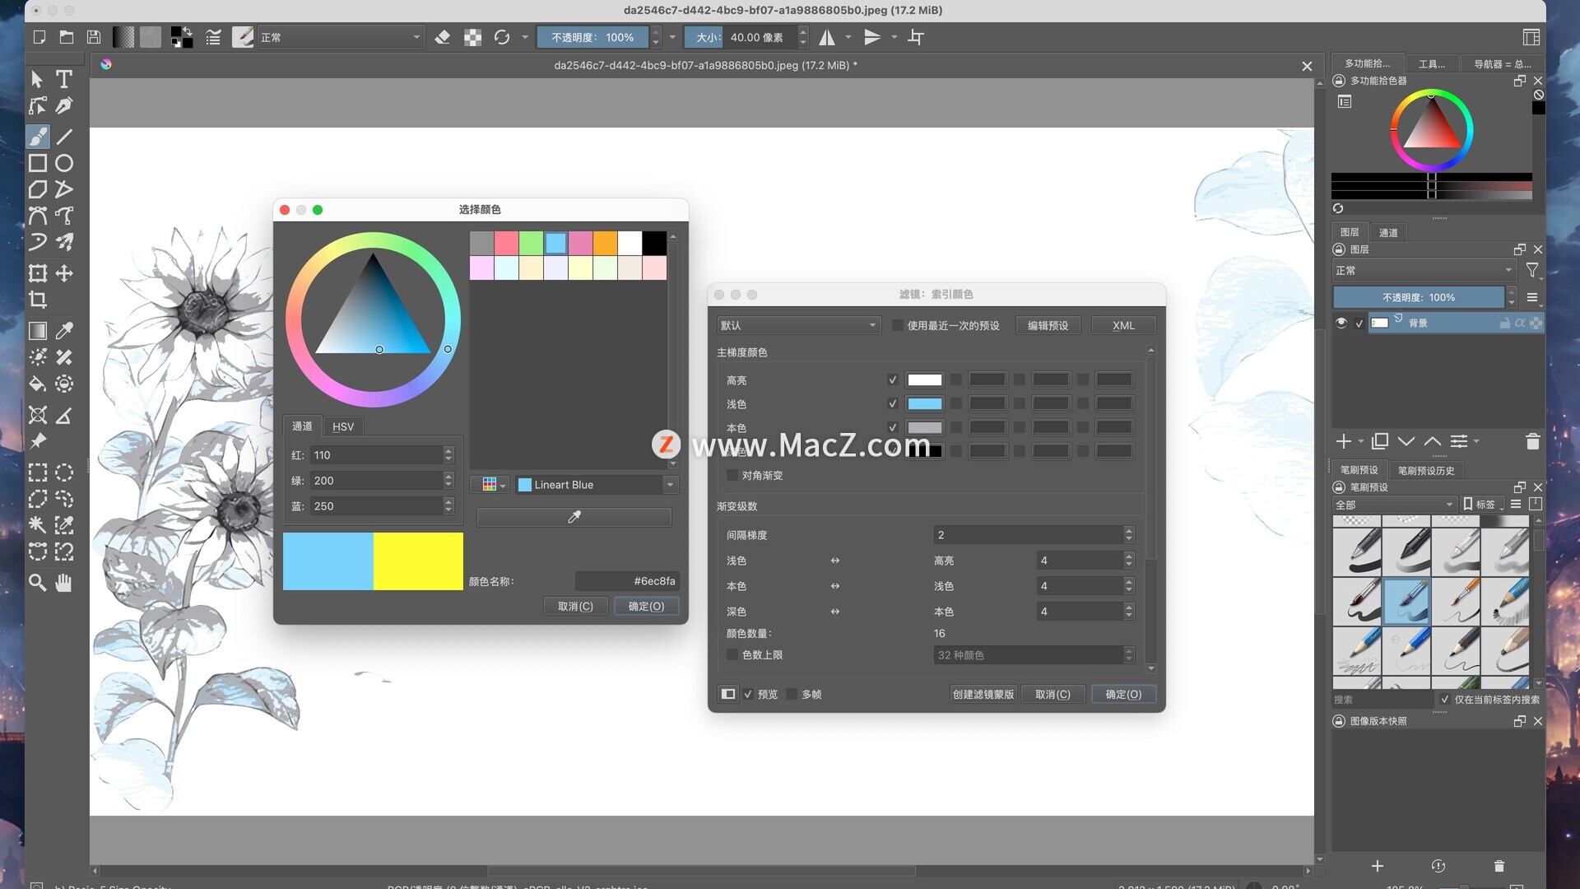Toggle the 浅色 color checkbox

[892, 404]
